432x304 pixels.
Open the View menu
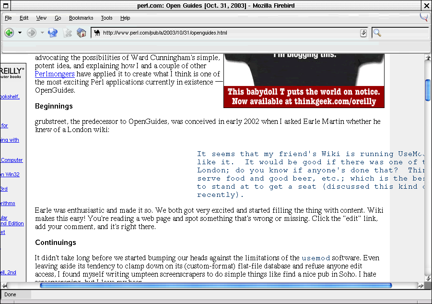coord(41,18)
